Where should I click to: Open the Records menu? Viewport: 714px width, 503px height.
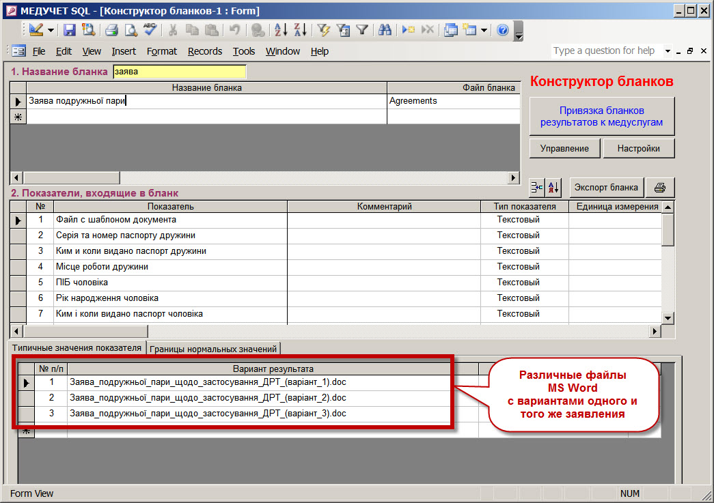pos(205,51)
